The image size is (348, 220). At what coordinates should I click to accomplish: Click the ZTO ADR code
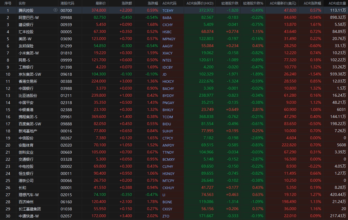pyautogui.click(x=166, y=216)
